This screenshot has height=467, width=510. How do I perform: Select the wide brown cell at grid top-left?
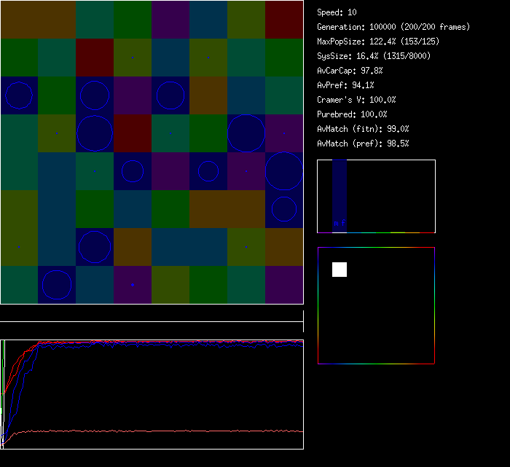[x=38, y=20]
